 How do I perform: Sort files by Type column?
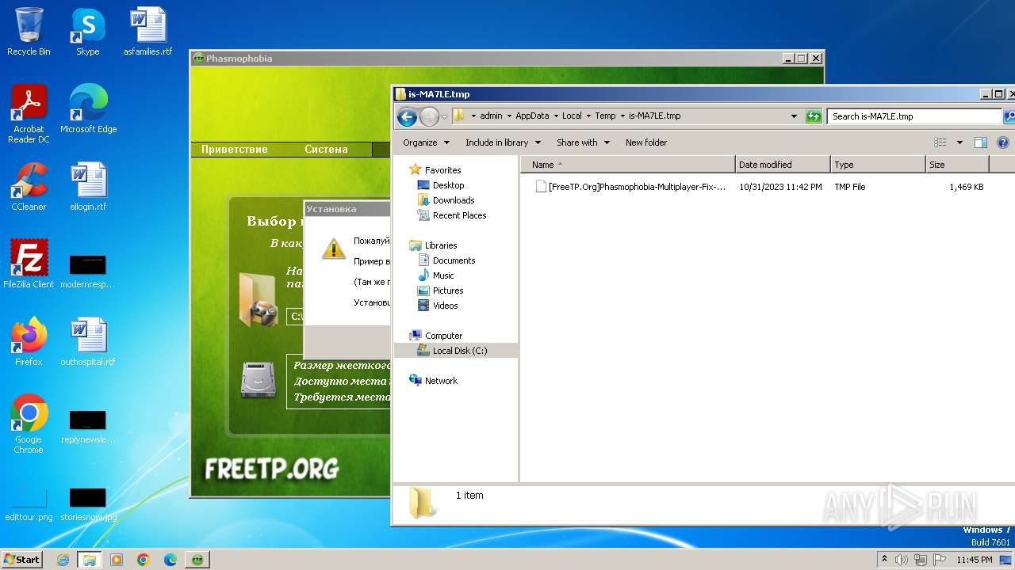click(878, 165)
